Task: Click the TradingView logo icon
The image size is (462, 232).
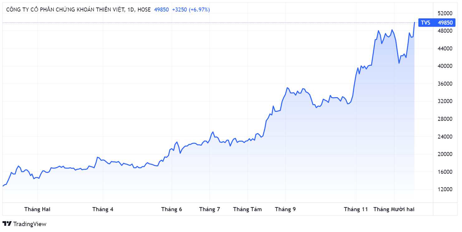Action: pos(7,224)
